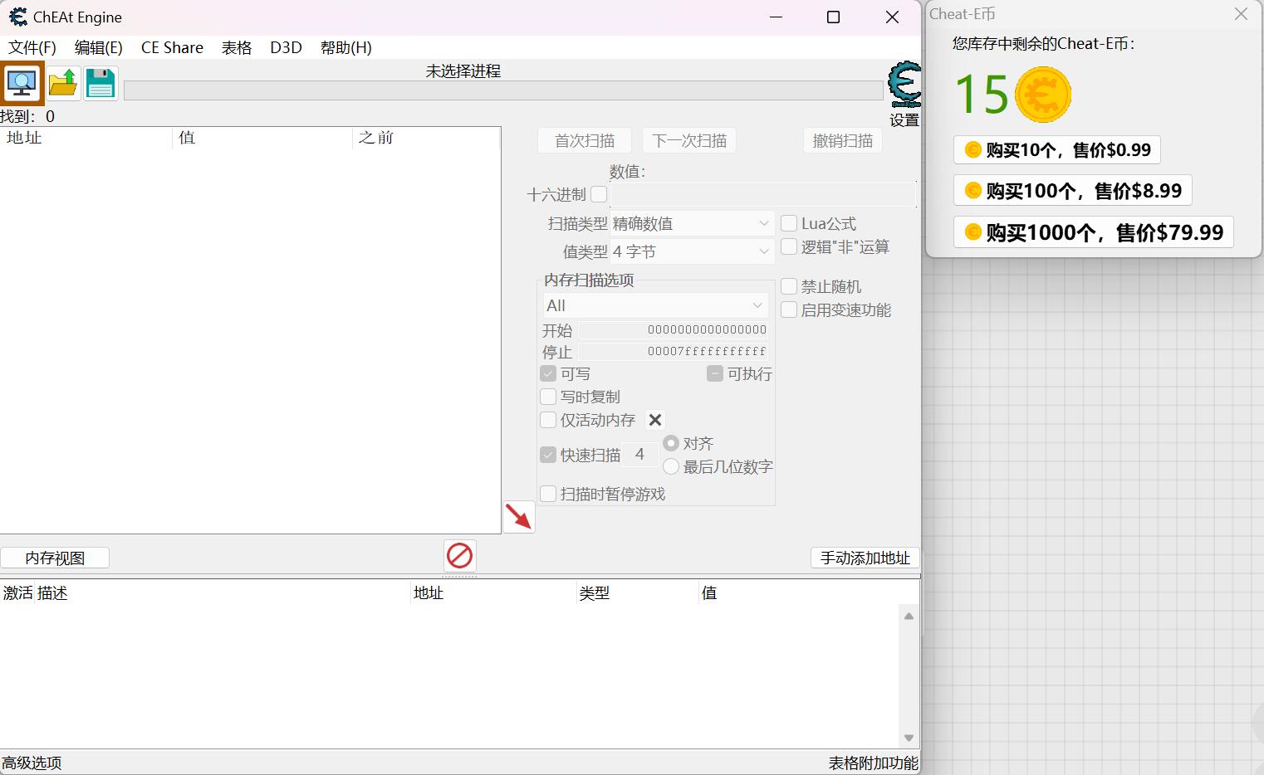Click the red prohibition icon above 激活

tap(459, 555)
